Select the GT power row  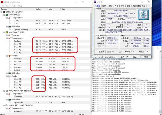coord(45,65)
